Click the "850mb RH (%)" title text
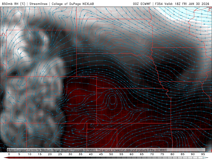 [14, 4]
